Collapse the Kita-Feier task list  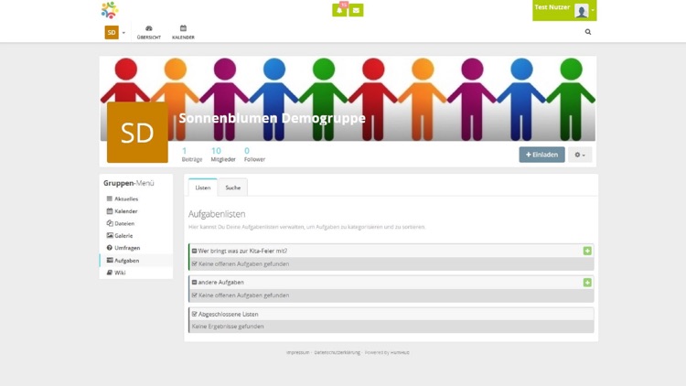[194, 251]
